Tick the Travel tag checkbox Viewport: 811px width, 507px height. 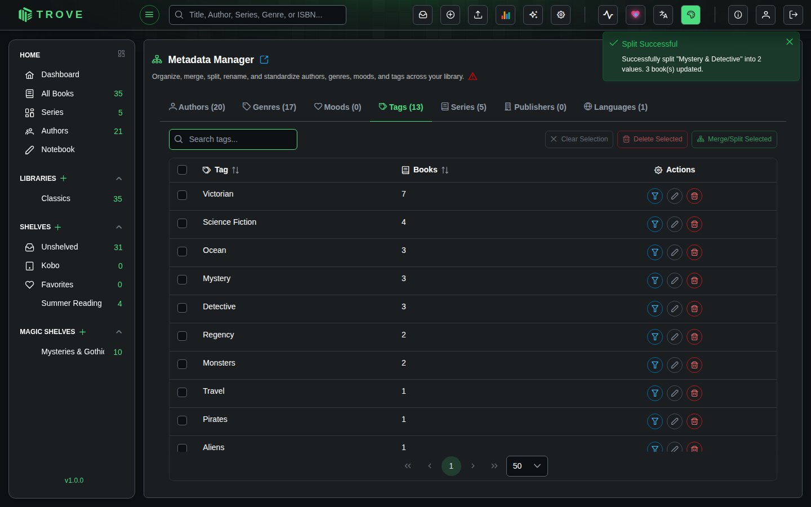click(x=182, y=392)
